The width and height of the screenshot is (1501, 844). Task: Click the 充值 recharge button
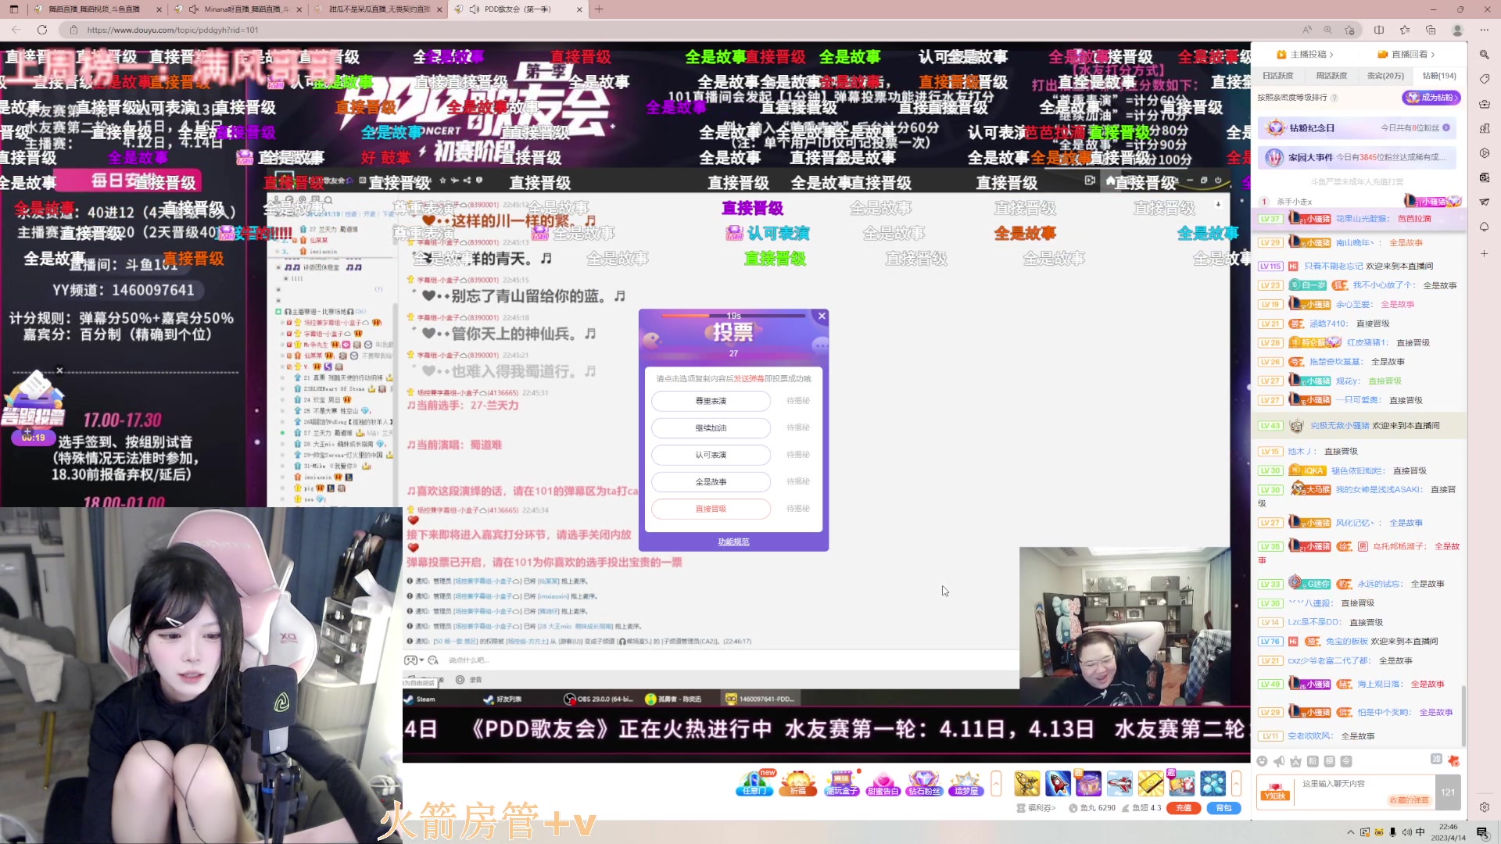point(1183,808)
